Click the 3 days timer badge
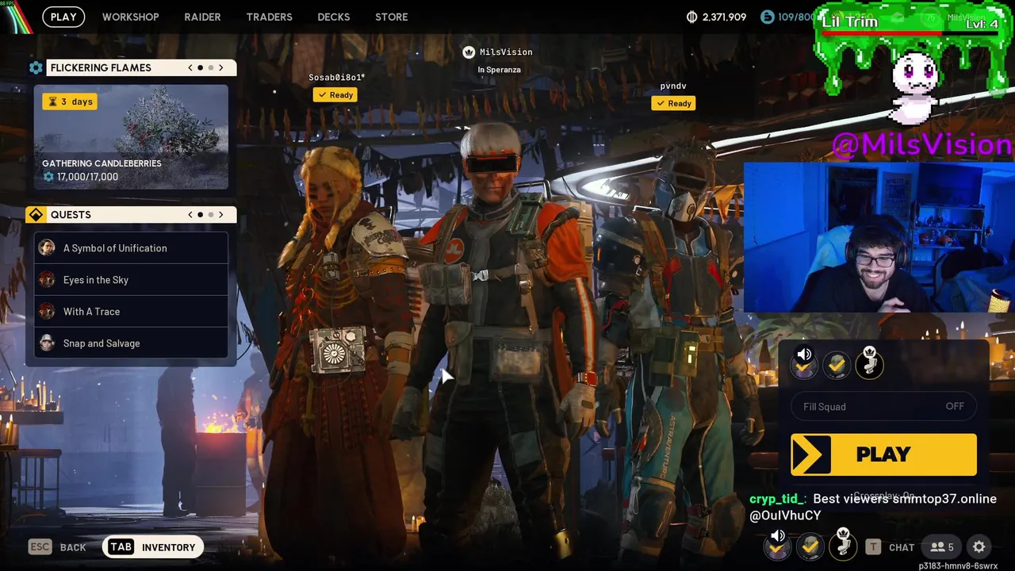The height and width of the screenshot is (571, 1015). point(70,102)
